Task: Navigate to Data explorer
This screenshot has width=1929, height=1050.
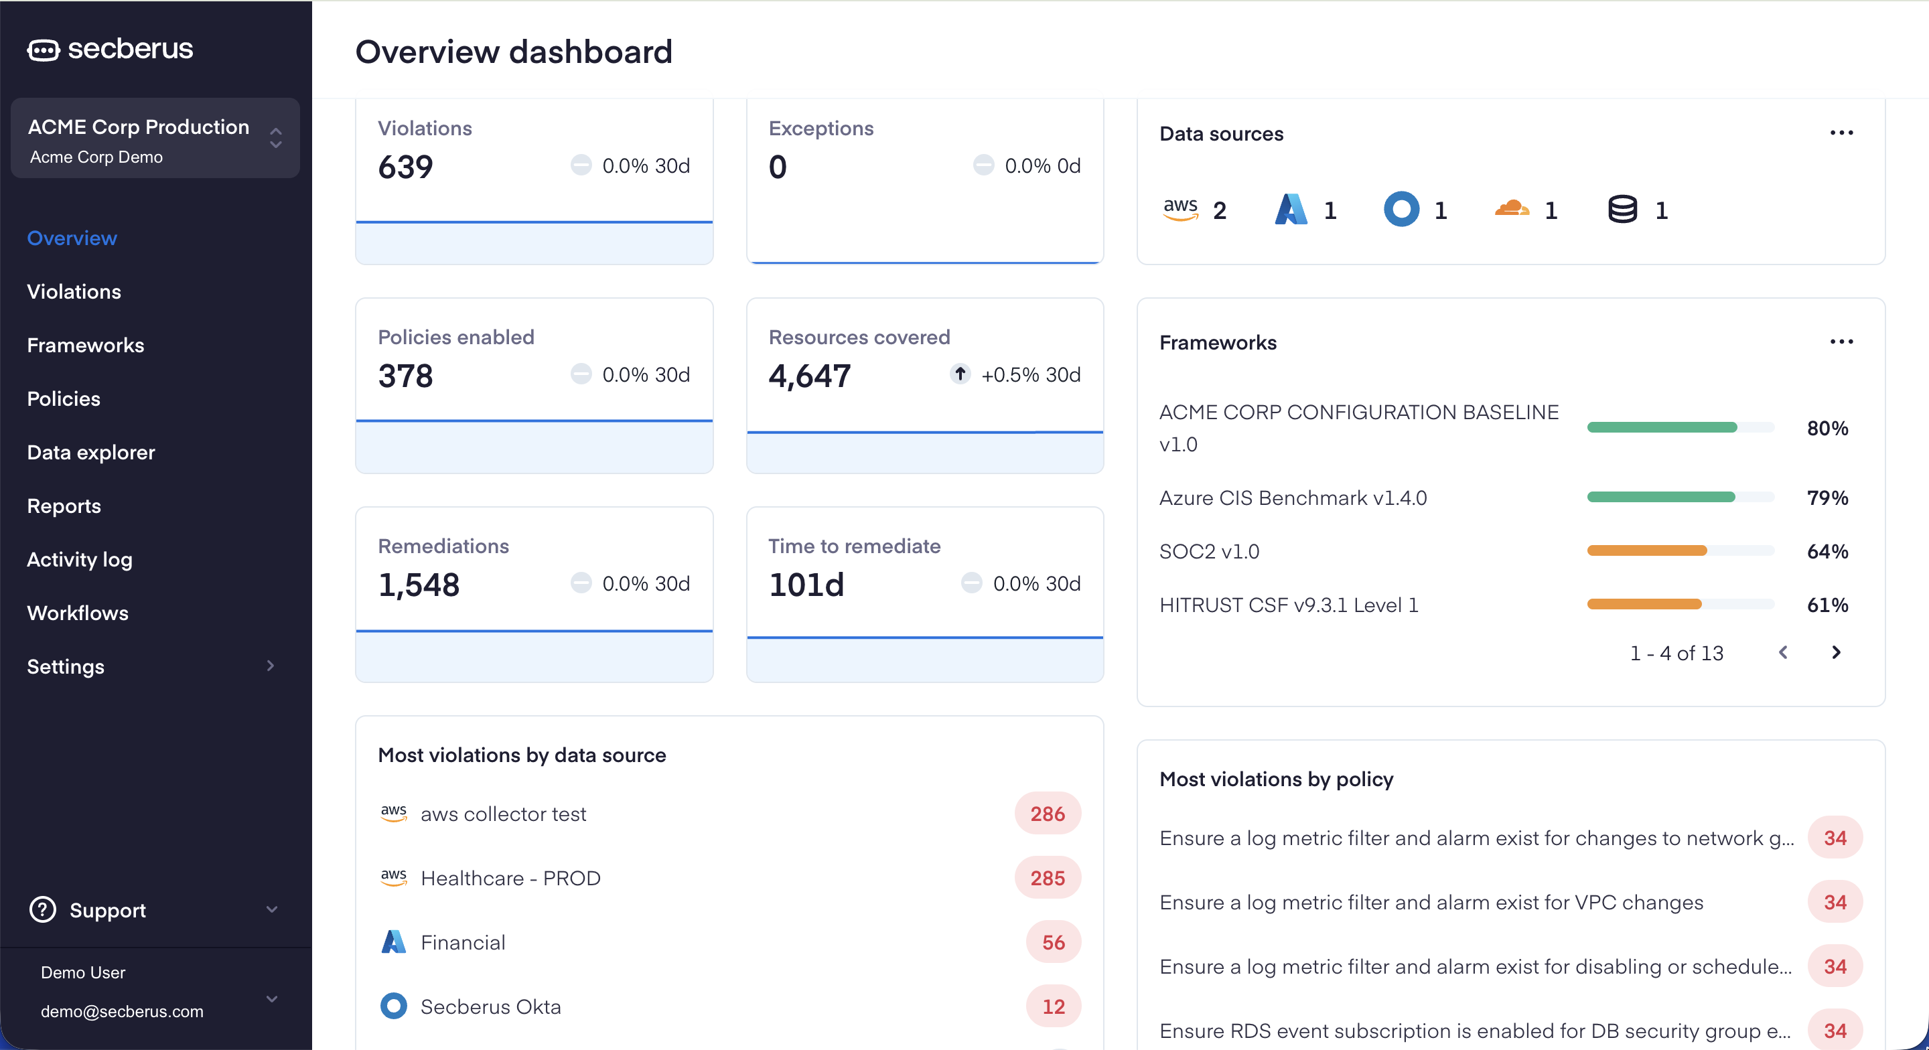Action: click(90, 453)
